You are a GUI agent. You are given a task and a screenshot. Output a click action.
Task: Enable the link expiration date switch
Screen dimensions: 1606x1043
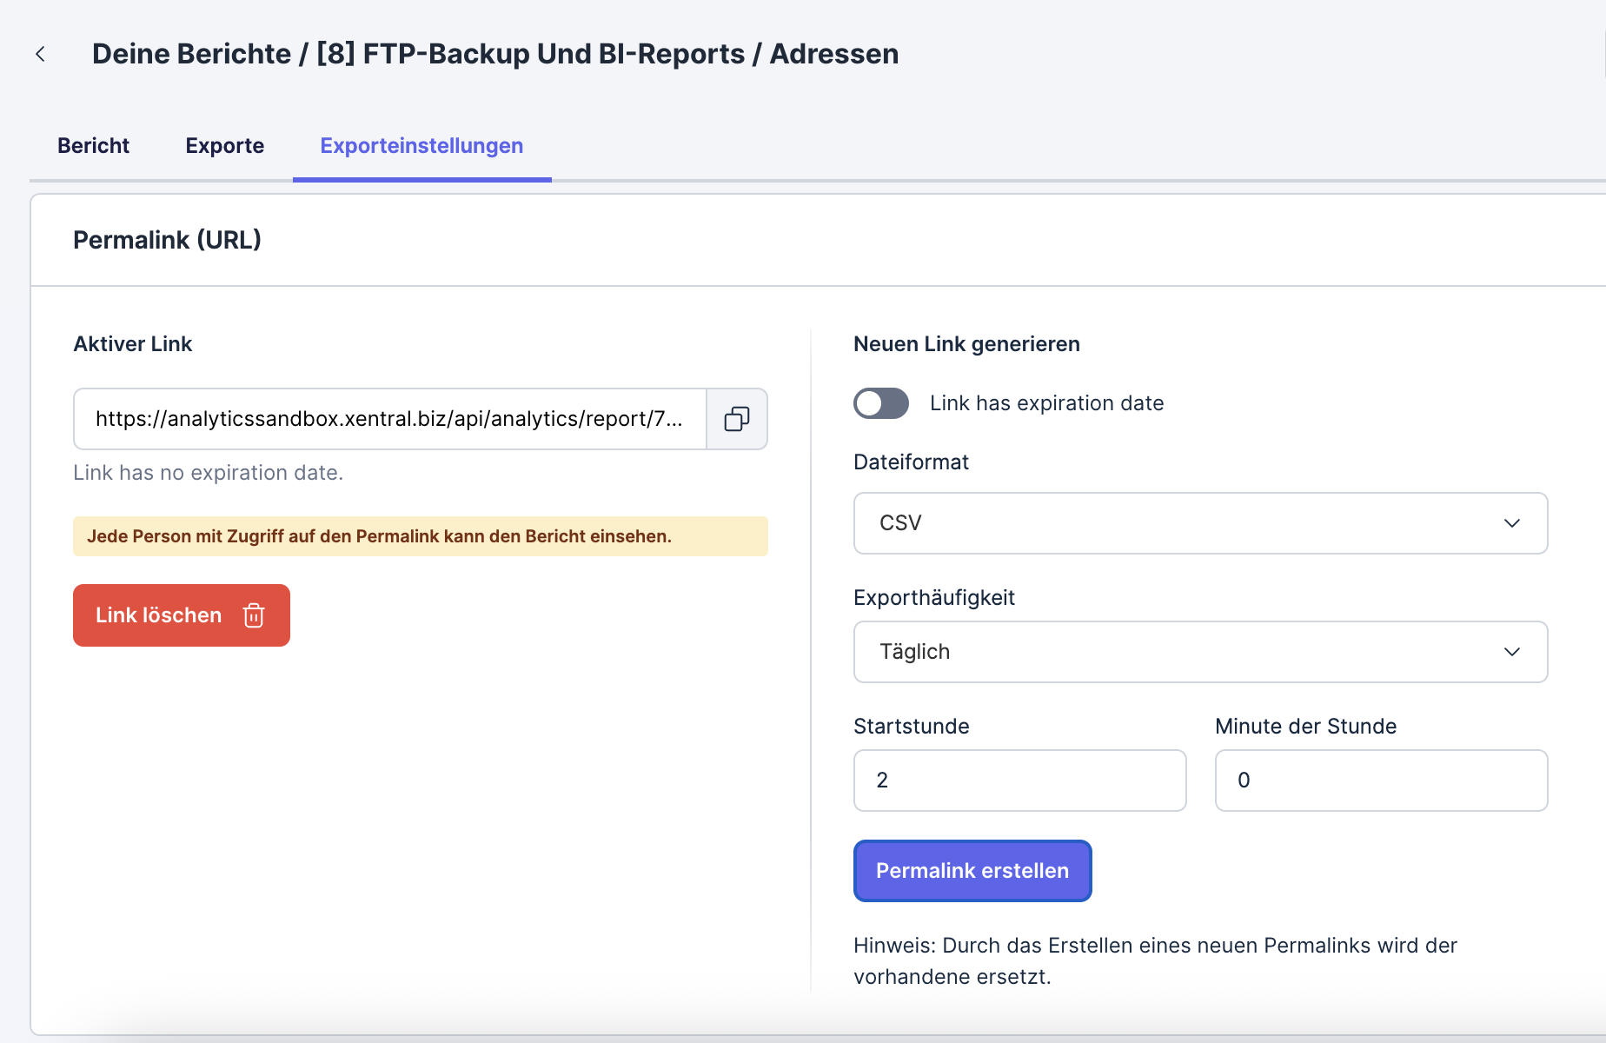880,403
